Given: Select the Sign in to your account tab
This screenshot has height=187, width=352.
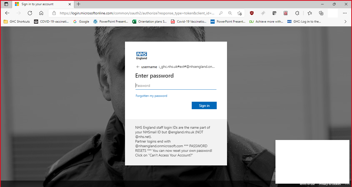Looking at the screenshot, I should [39, 4].
